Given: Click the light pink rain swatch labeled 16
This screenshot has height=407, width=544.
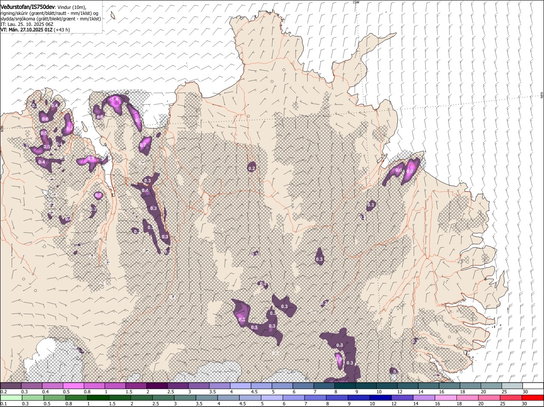Looking at the screenshot, I should [x=445, y=398].
